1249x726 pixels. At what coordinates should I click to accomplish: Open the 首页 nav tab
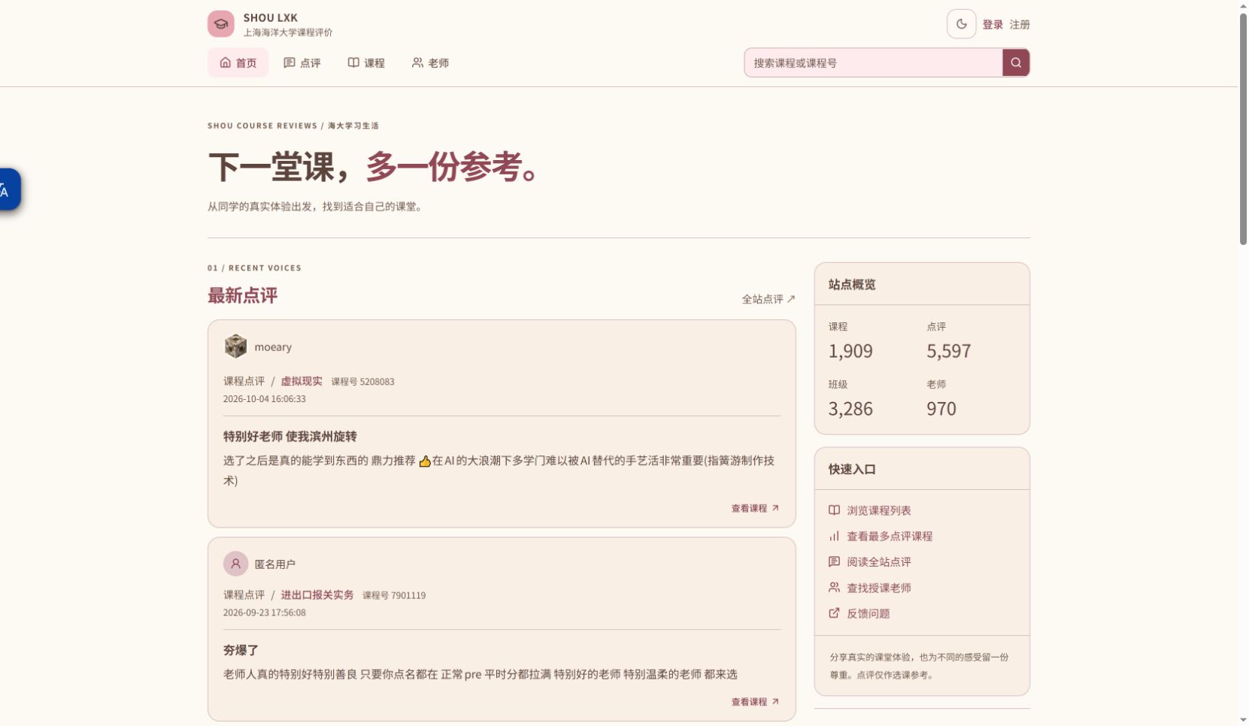point(238,63)
